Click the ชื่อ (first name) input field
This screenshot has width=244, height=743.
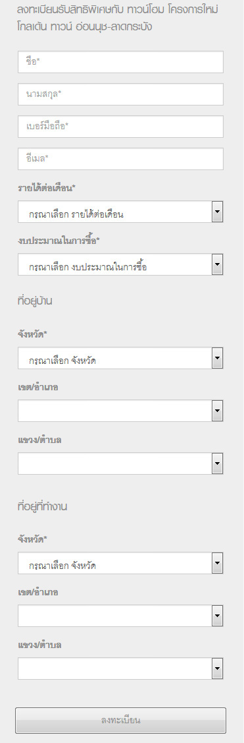pos(120,62)
